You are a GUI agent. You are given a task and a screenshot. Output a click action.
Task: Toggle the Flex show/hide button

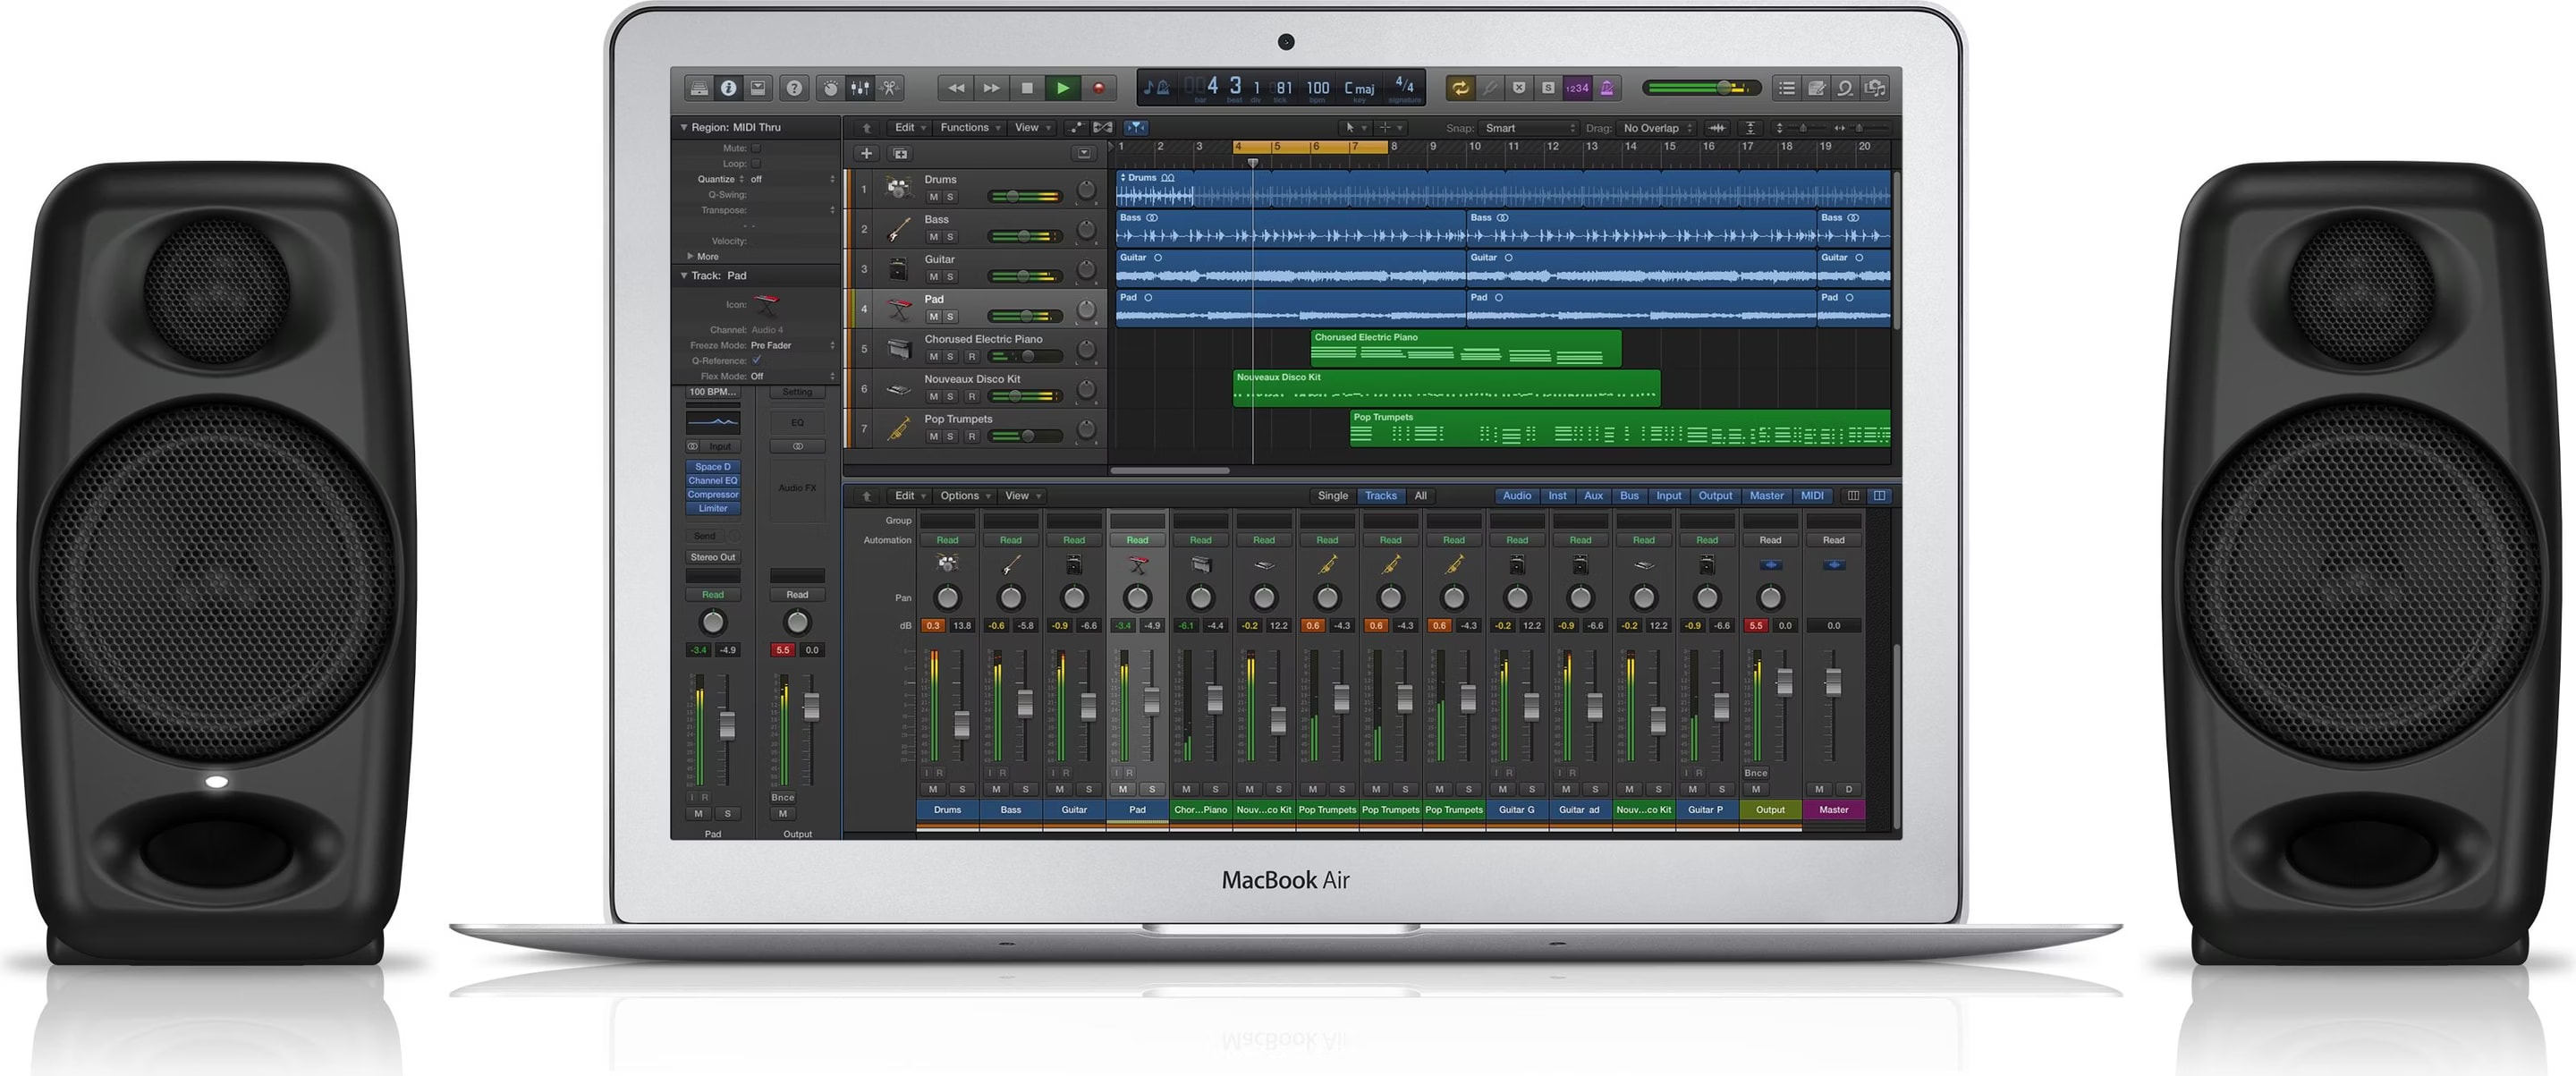pos(1103,128)
